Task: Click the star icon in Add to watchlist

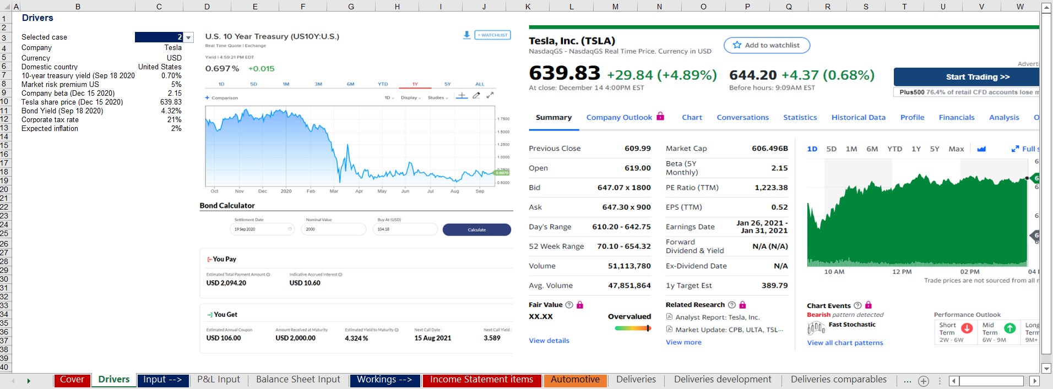Action: click(737, 45)
